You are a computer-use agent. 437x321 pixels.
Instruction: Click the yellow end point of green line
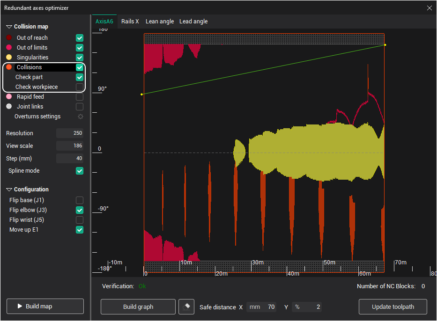pyautogui.click(x=385, y=45)
